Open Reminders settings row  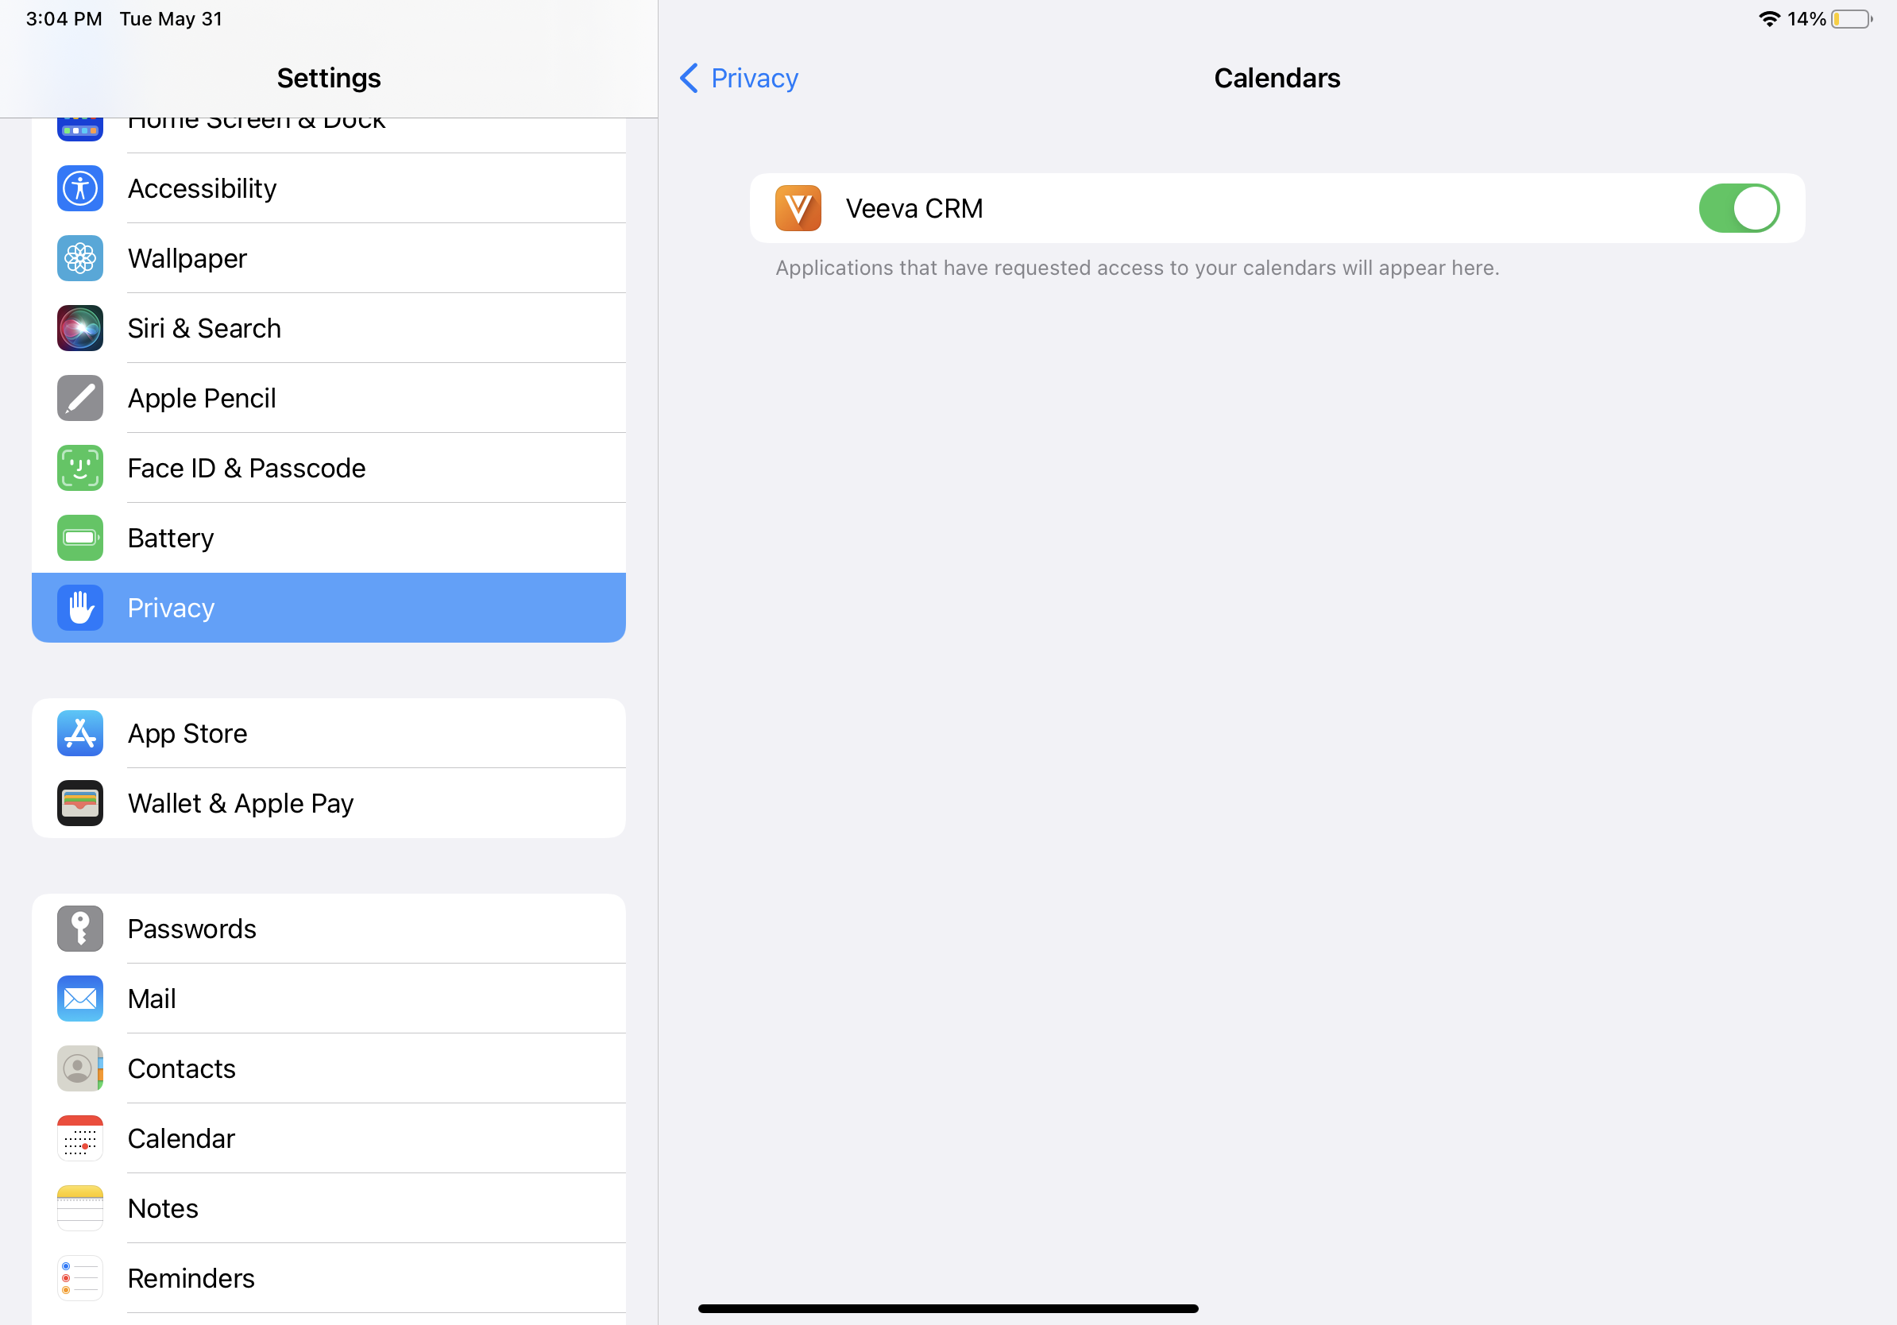(x=329, y=1278)
